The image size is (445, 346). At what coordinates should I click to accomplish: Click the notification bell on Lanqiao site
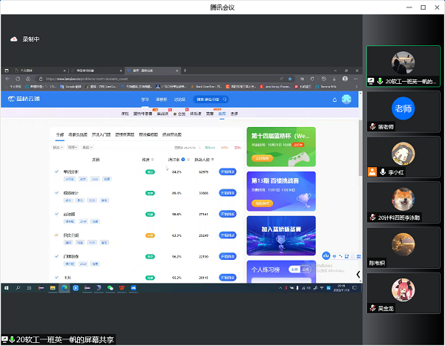click(x=334, y=99)
